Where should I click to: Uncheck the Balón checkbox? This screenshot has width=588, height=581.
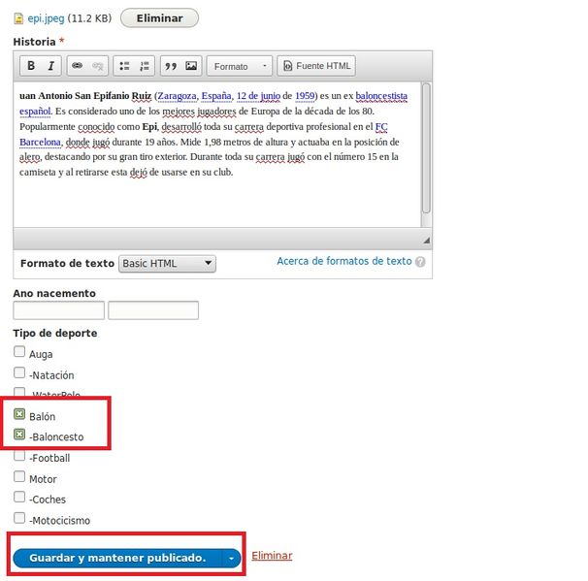click(x=19, y=414)
